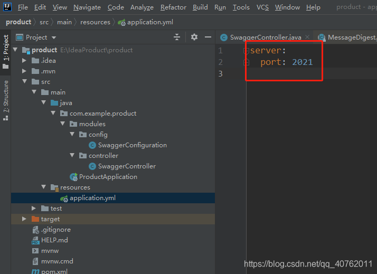The width and height of the screenshot is (377, 274).
Task: Select the orange target folder icon
Action: pyautogui.click(x=35, y=219)
